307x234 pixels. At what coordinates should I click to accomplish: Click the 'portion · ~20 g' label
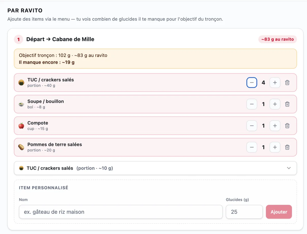coord(41,150)
